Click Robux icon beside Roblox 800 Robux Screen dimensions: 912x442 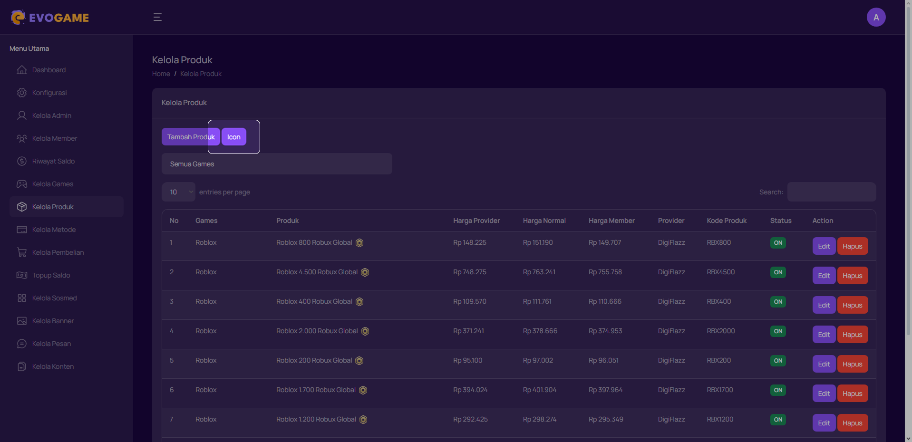coord(359,243)
